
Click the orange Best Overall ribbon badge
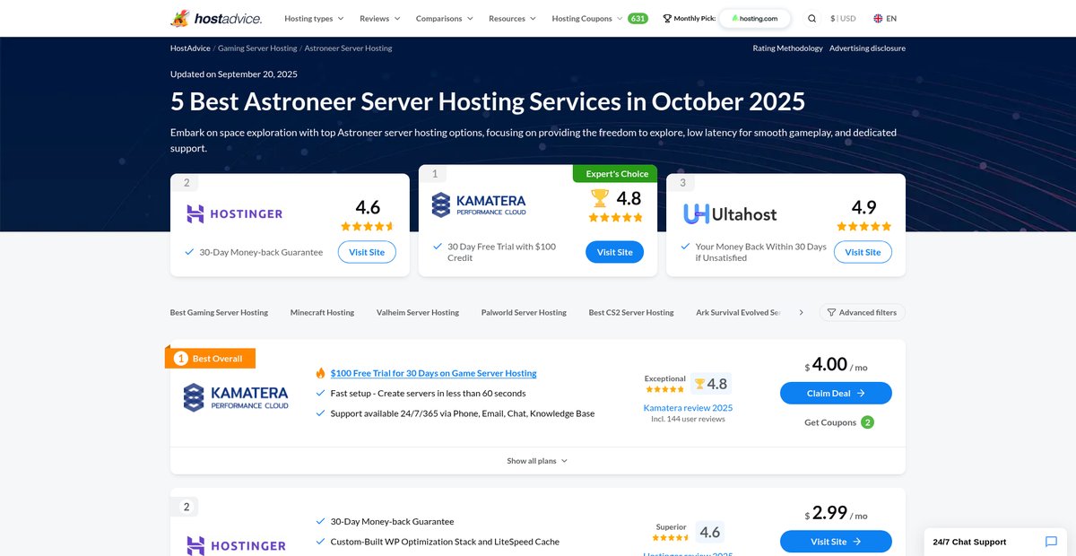point(211,358)
